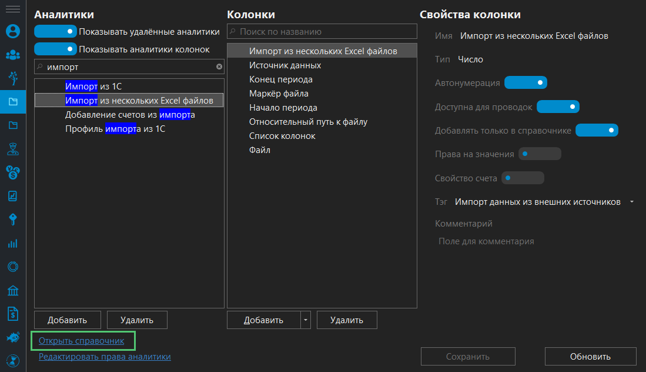Disable the 'Автонумерация' toggle
Image resolution: width=646 pixels, height=372 pixels.
(x=525, y=83)
